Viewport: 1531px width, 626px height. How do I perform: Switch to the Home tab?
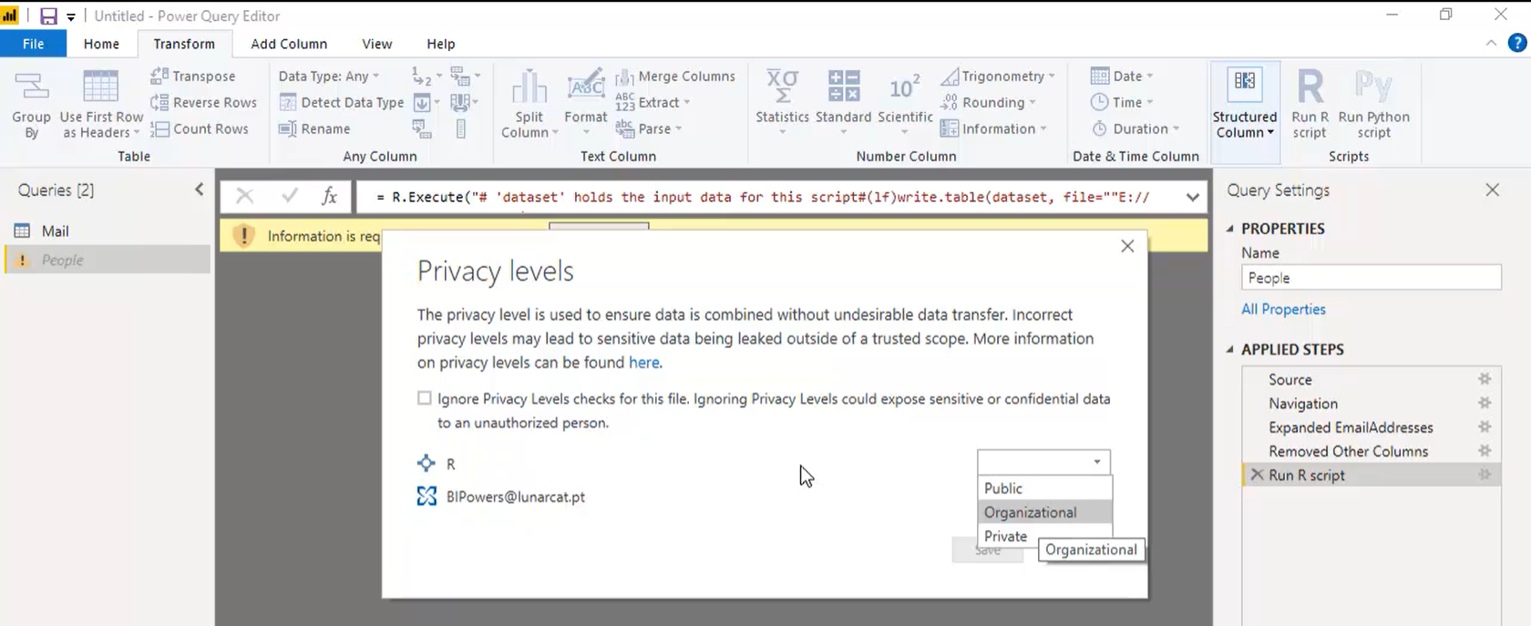(101, 44)
